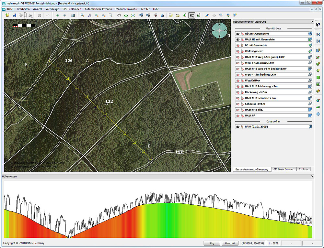Click the delete X toolbar icon
This screenshot has height=248, width=324.
[40, 15]
